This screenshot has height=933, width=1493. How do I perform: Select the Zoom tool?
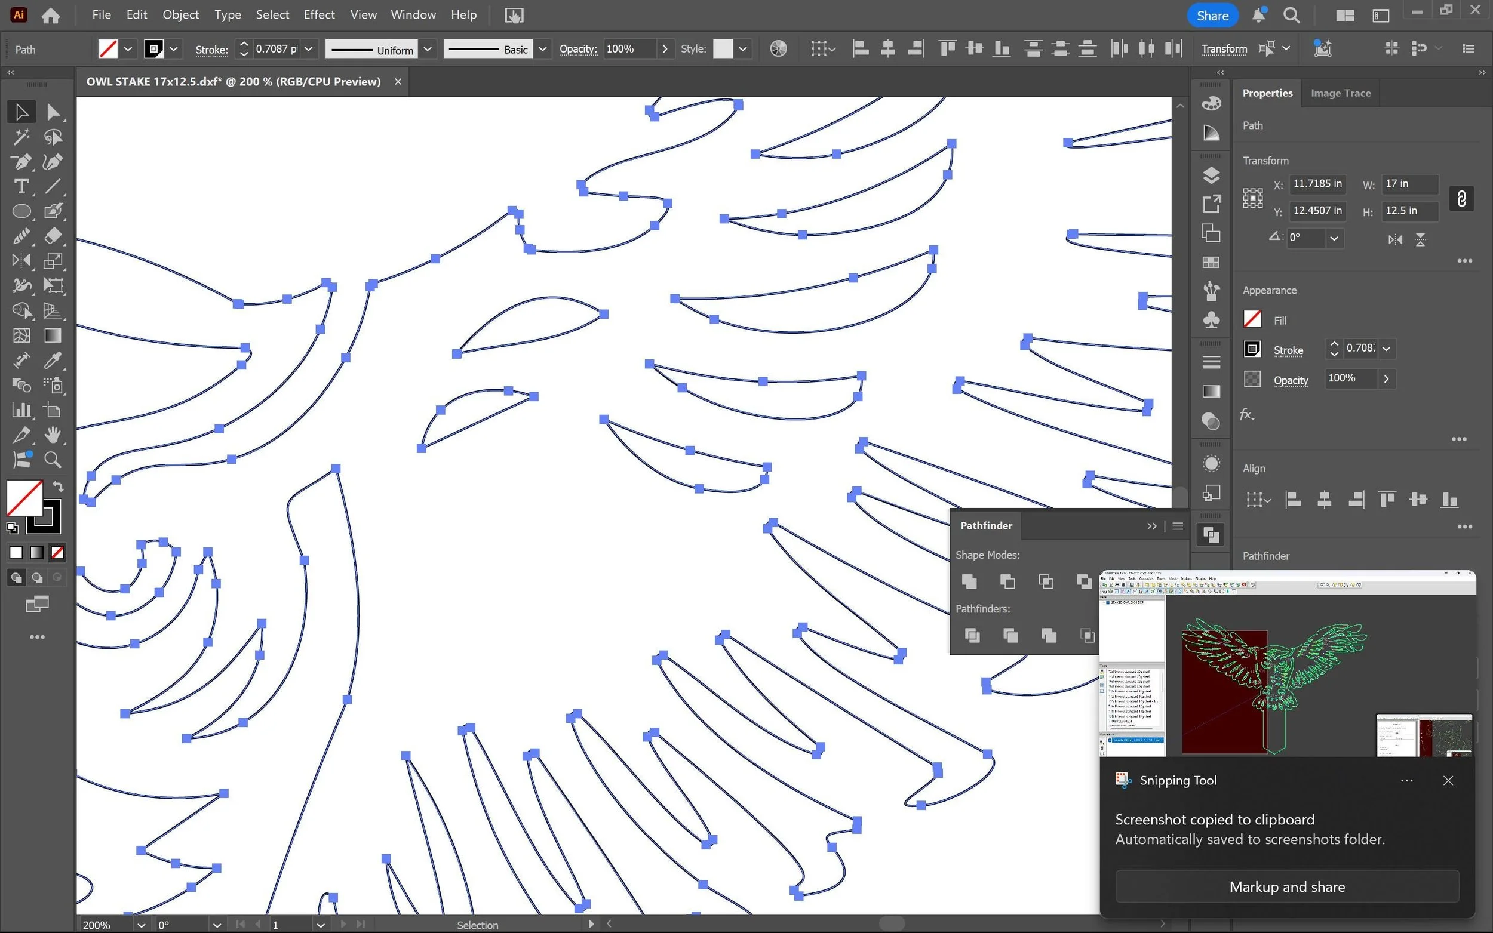(53, 460)
